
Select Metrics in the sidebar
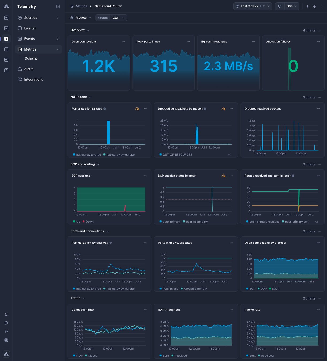click(38, 49)
